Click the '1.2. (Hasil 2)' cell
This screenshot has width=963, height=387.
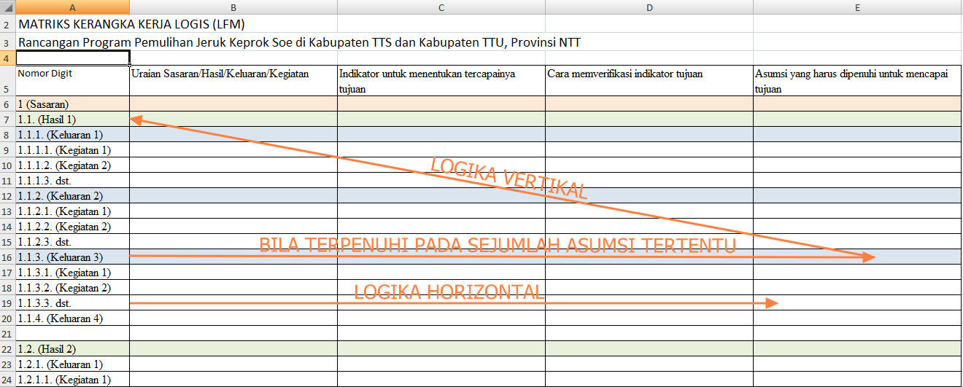[72, 349]
